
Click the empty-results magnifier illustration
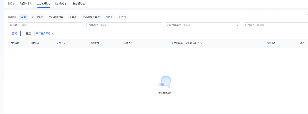coord(165,82)
